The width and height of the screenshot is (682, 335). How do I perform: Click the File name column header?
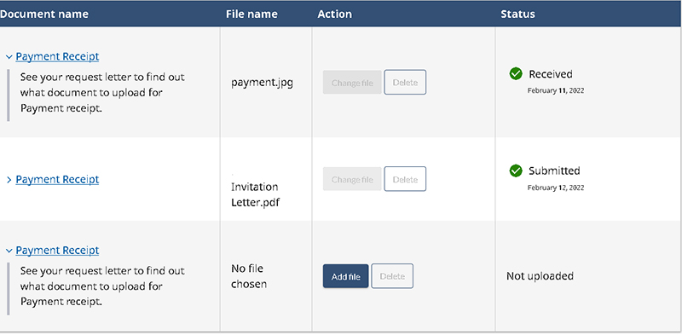tap(251, 14)
